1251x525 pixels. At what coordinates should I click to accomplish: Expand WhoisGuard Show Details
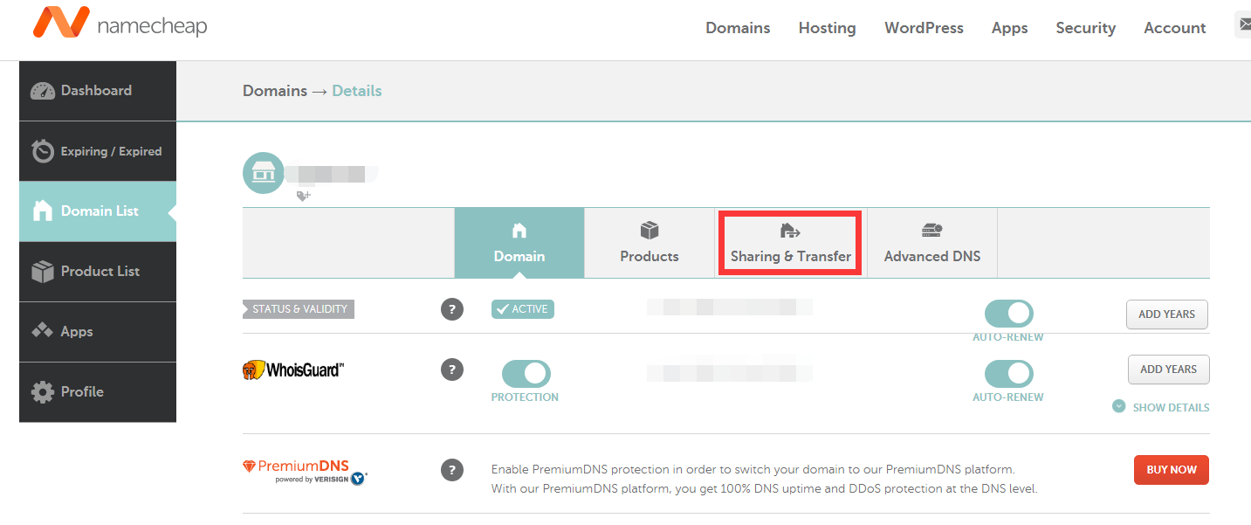1161,407
